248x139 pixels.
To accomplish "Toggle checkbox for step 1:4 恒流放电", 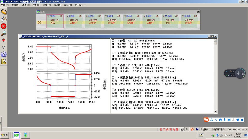I will (x=113, y=77).
